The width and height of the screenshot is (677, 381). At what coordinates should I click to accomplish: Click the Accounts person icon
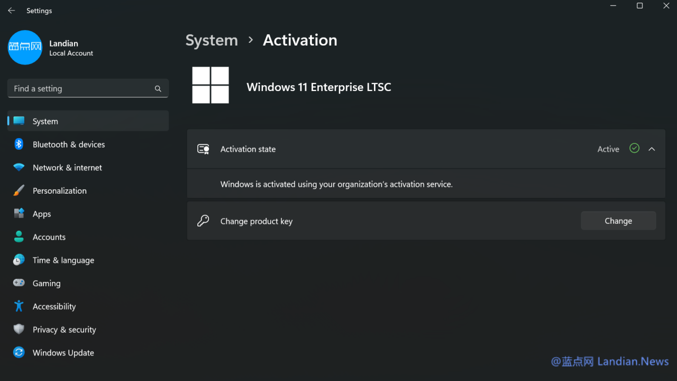[19, 237]
